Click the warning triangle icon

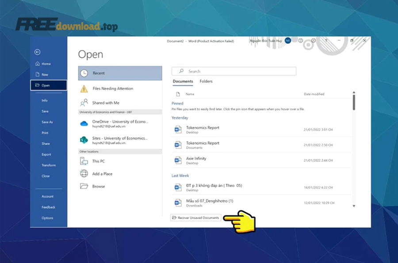coord(84,89)
